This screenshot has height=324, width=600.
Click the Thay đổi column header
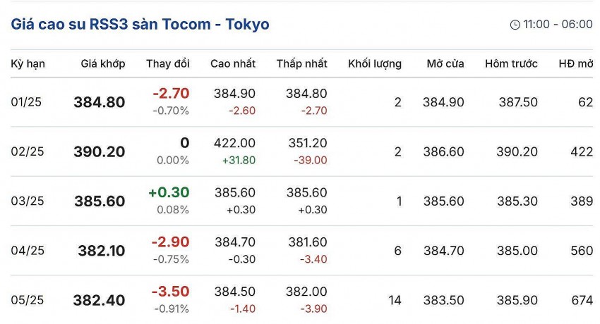[168, 63]
